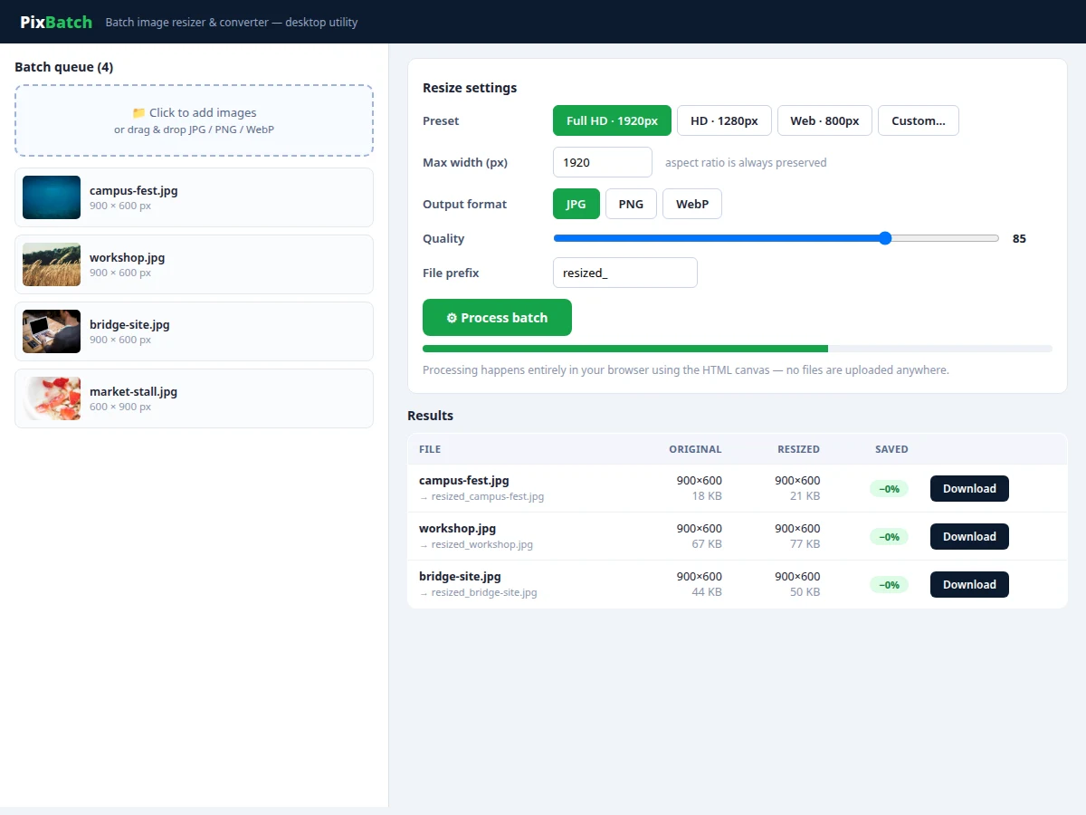
Task: Open the Custom... preset option
Action: point(919,120)
